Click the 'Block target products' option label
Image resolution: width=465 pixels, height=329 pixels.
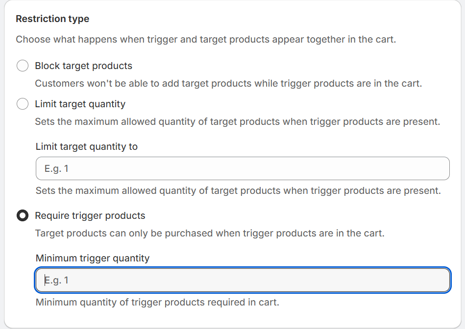click(83, 66)
